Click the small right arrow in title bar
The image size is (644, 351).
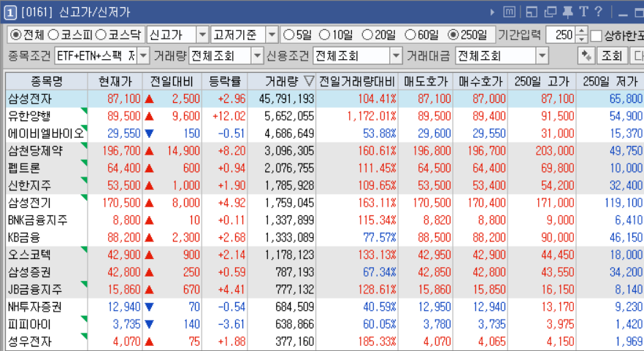pos(492,12)
